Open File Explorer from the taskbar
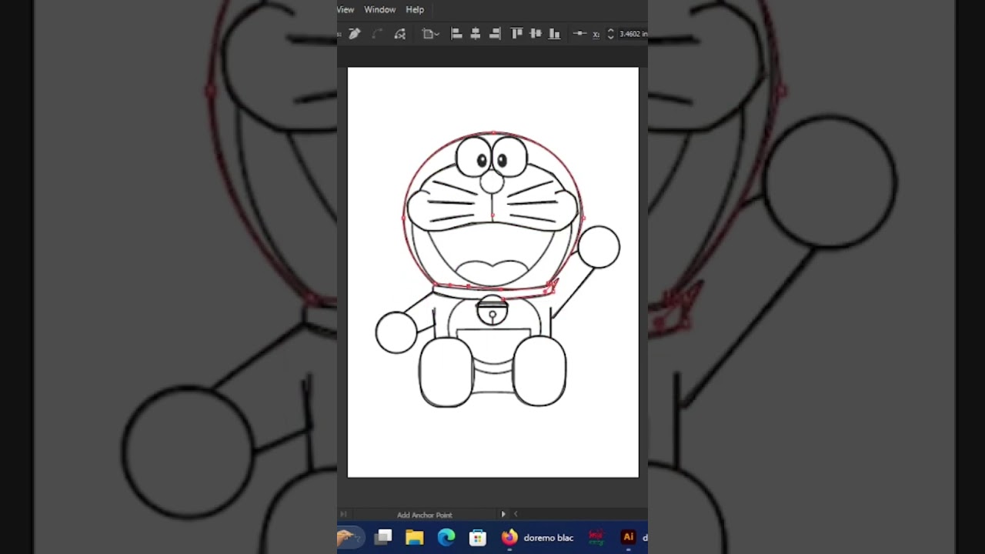985x554 pixels. 415,537
